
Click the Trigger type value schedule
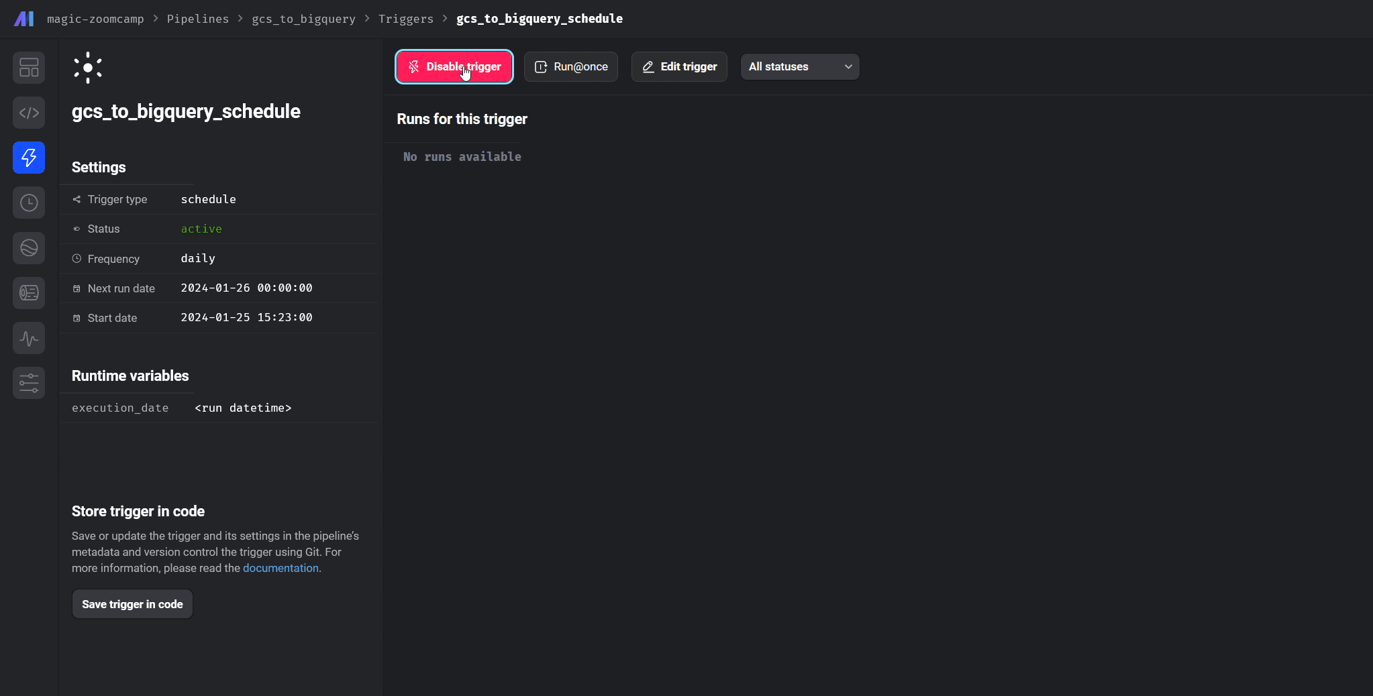[209, 199]
